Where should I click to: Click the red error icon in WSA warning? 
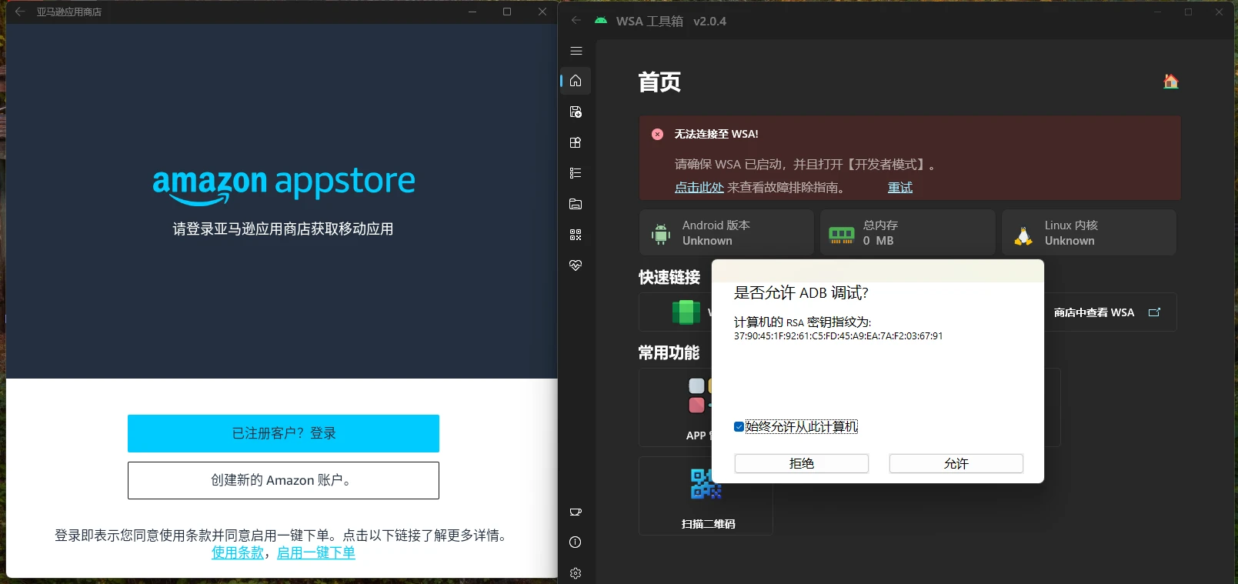tap(657, 134)
